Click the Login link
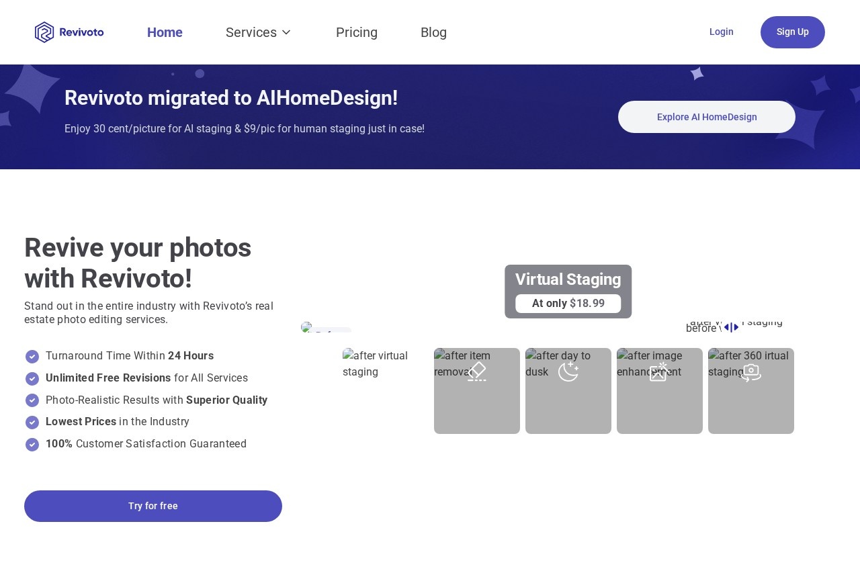Viewport: 860px width, 573px height. [721, 32]
